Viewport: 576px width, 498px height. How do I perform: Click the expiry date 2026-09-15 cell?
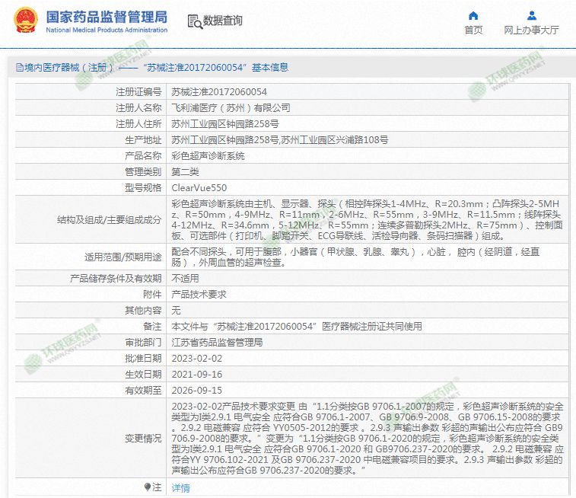(x=197, y=390)
